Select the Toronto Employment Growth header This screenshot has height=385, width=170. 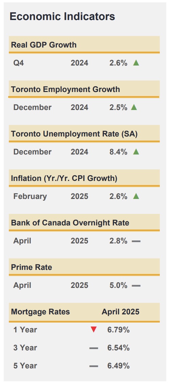pos(65,89)
